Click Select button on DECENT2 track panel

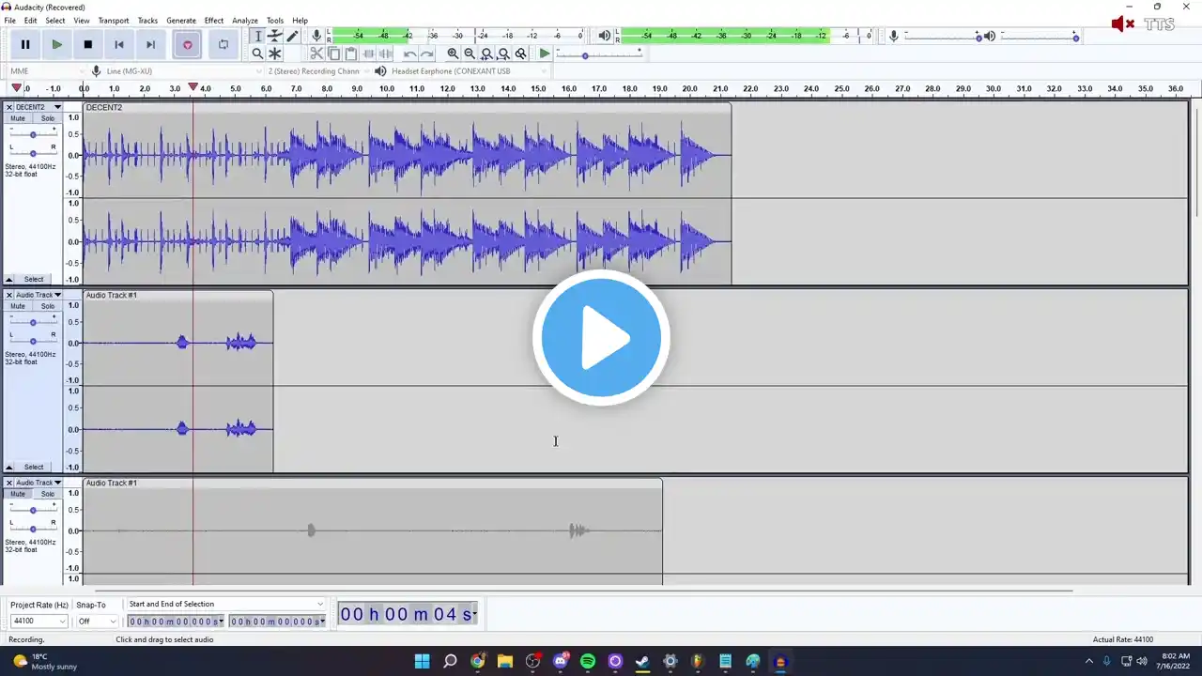point(34,279)
